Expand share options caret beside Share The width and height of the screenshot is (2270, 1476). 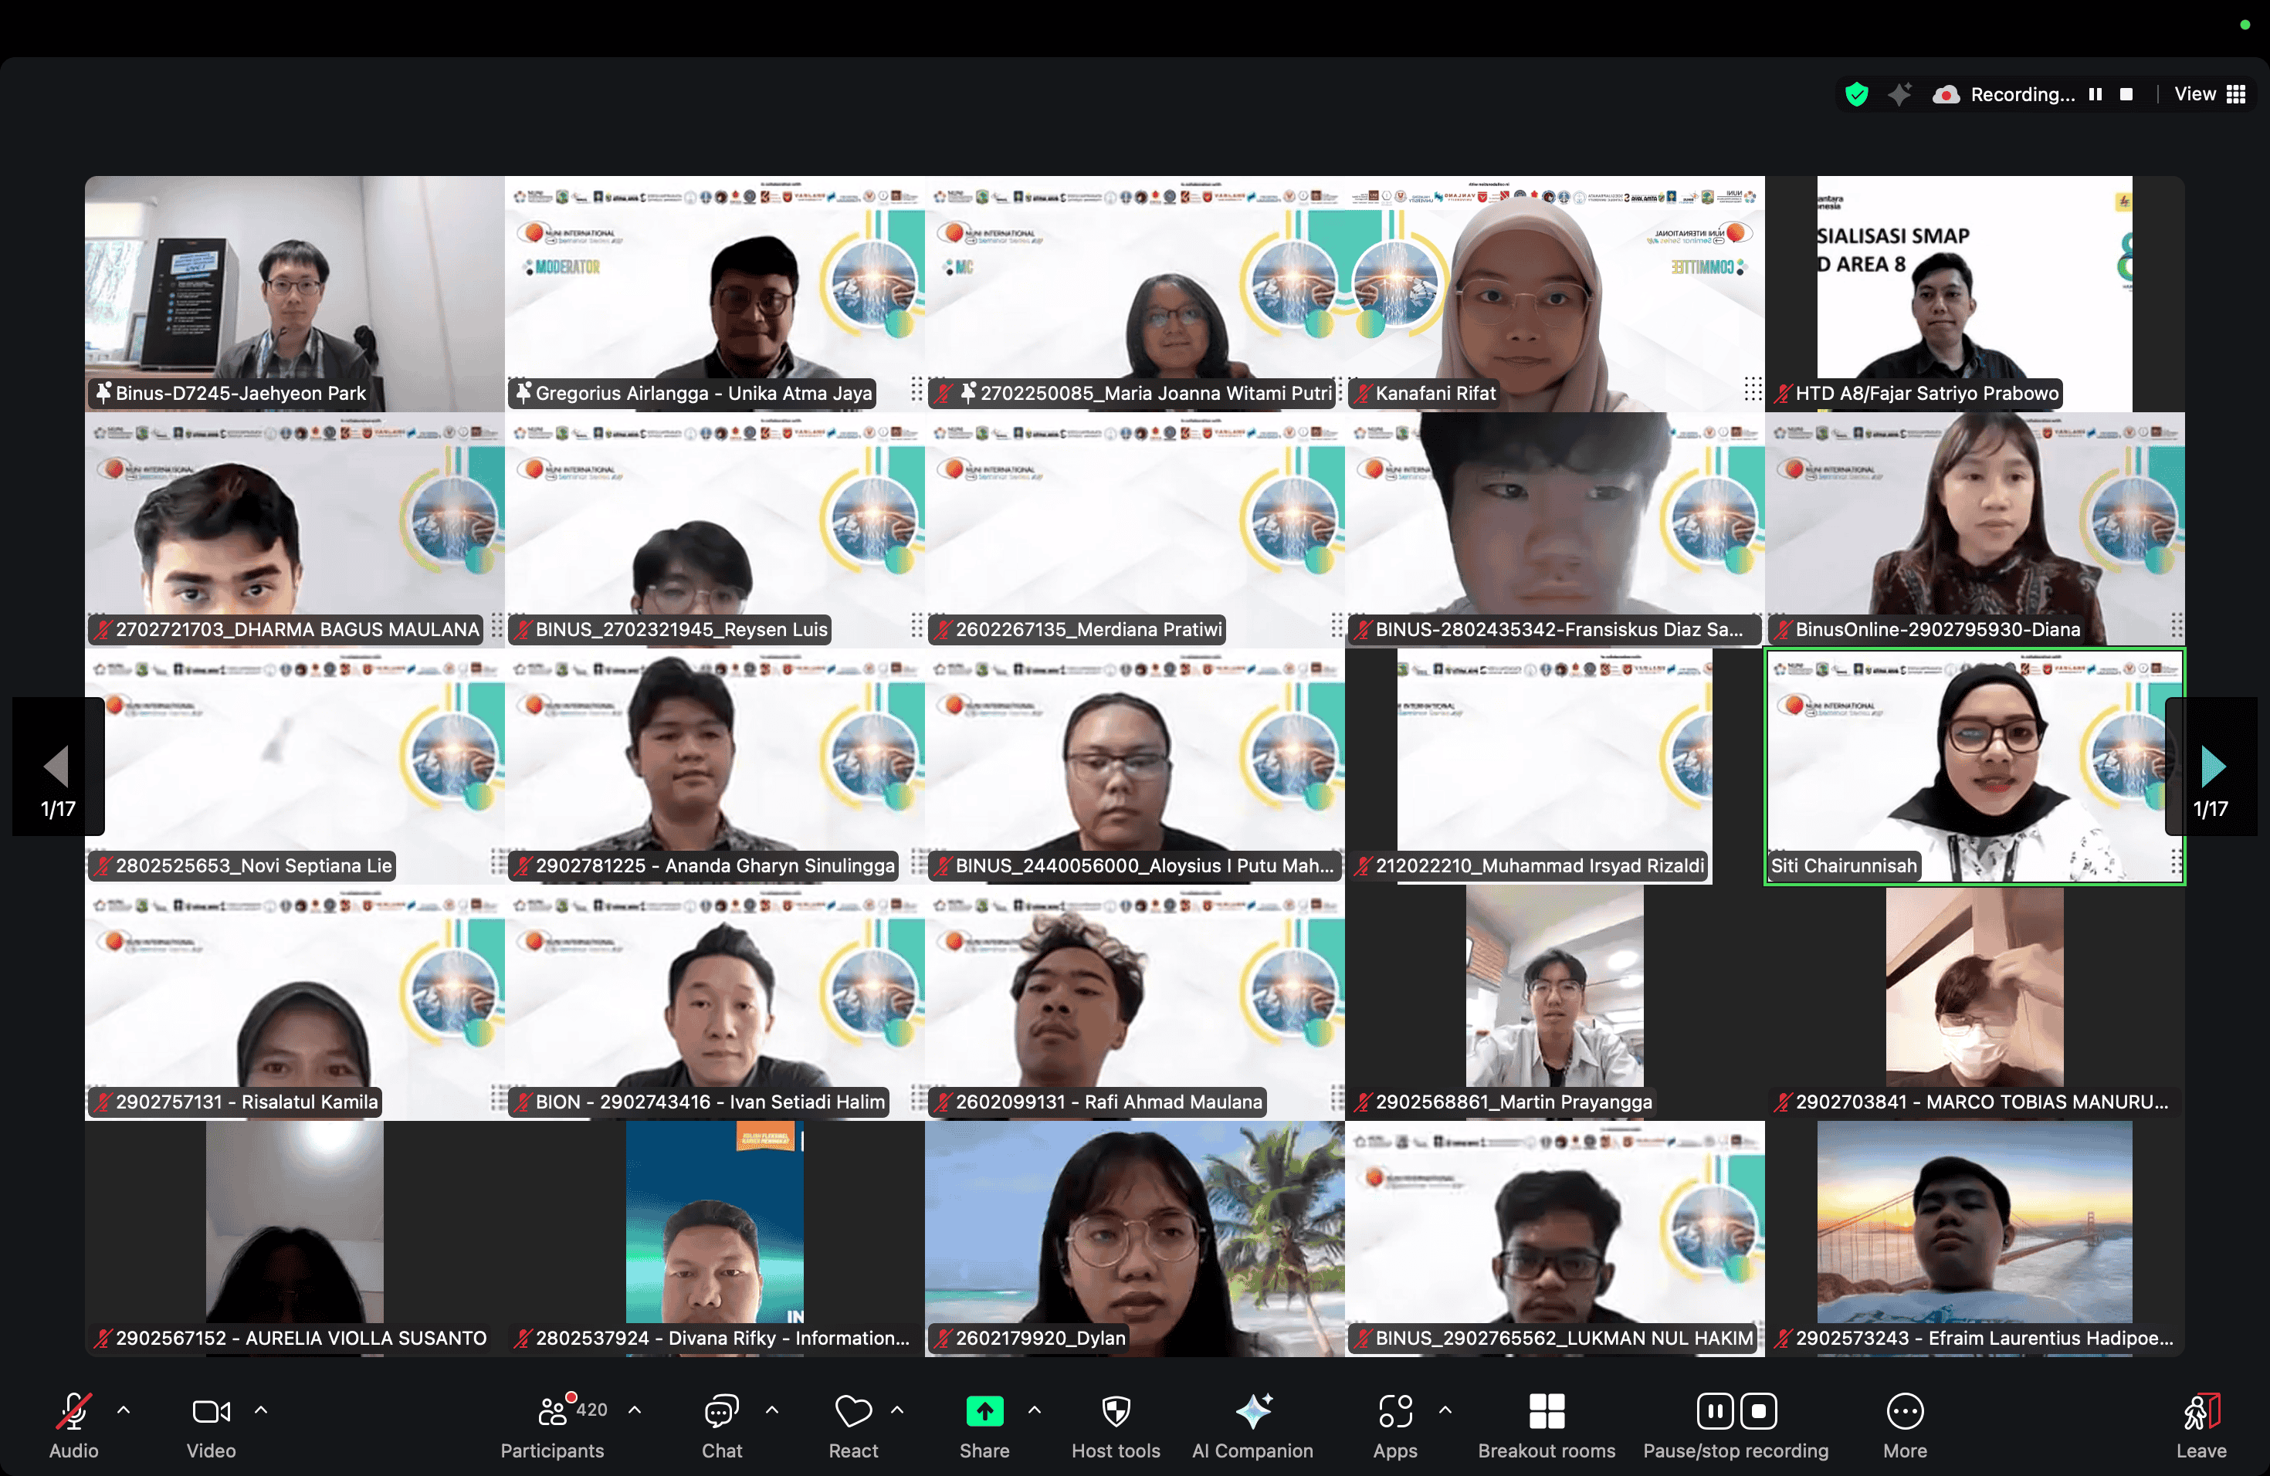click(x=1035, y=1410)
